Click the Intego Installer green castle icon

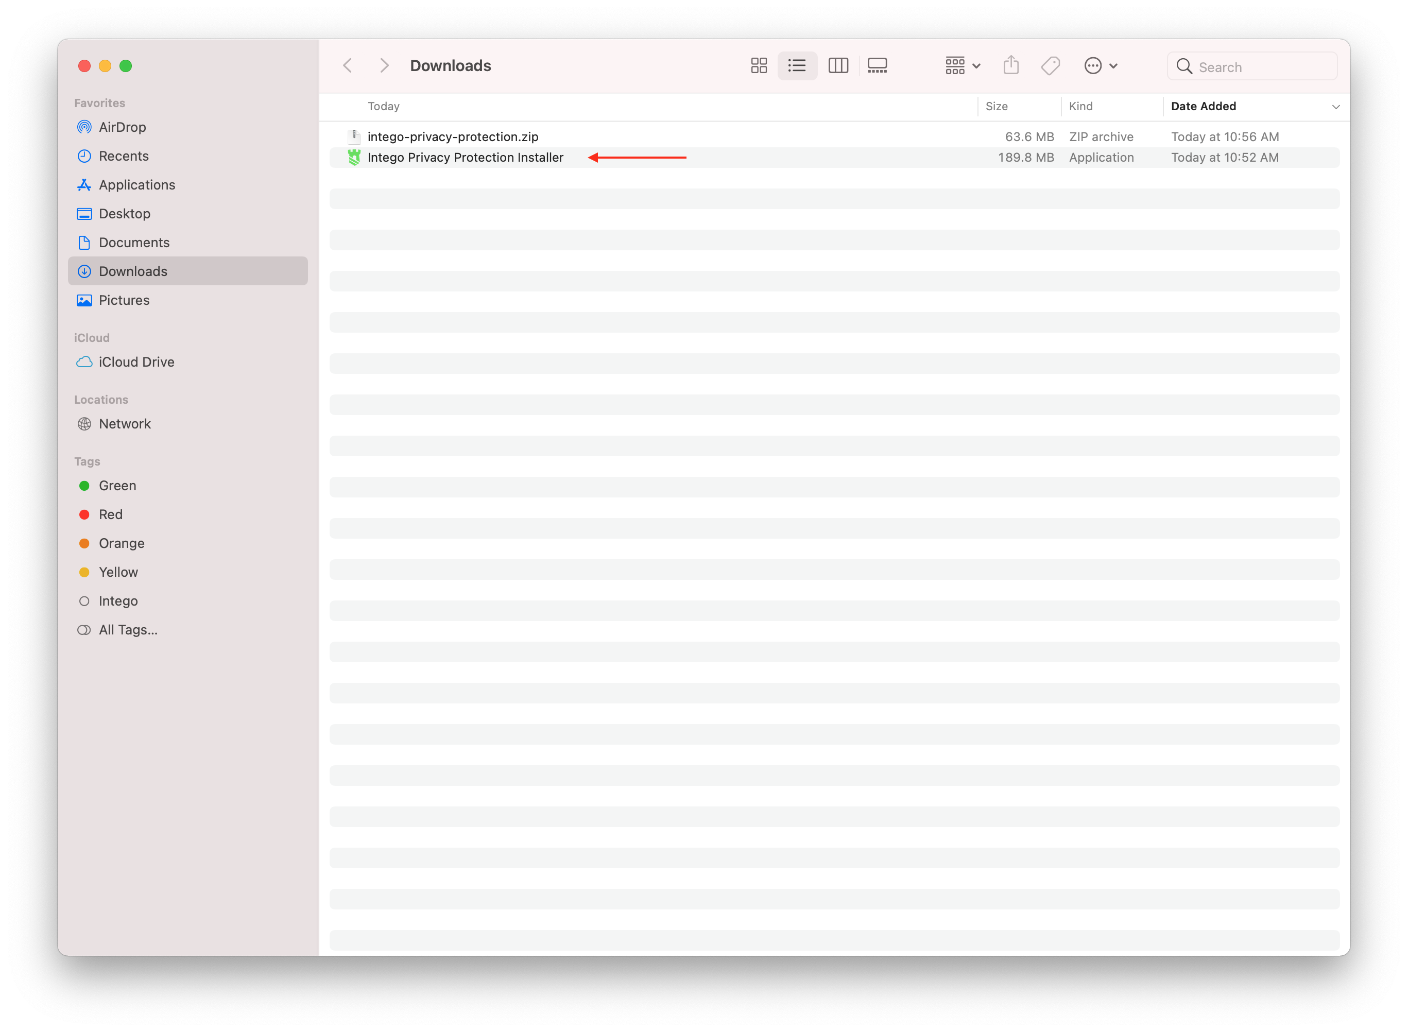[354, 158]
